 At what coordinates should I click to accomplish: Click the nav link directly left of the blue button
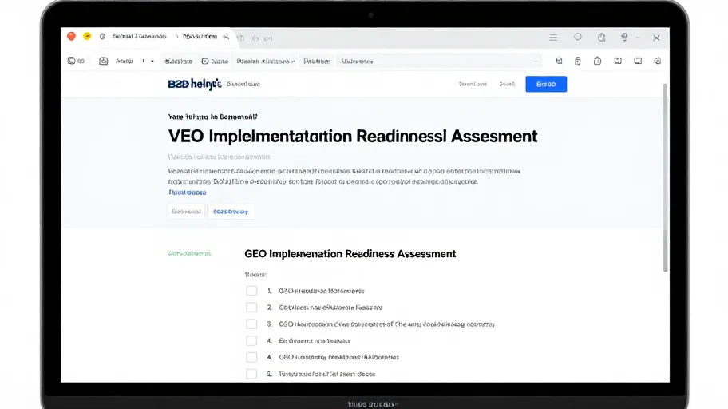(x=507, y=84)
